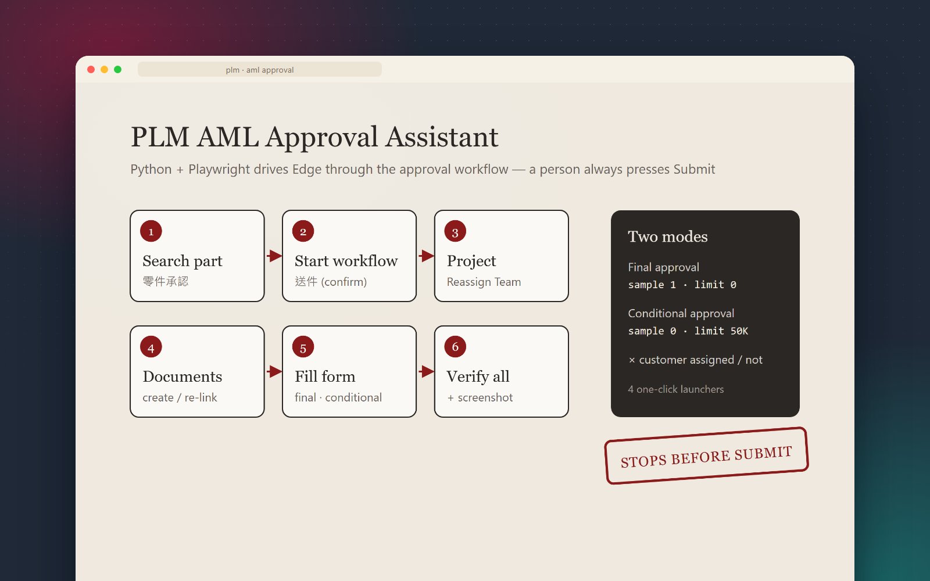This screenshot has width=930, height=581.
Task: Click the red close window dot
Action: pos(91,70)
